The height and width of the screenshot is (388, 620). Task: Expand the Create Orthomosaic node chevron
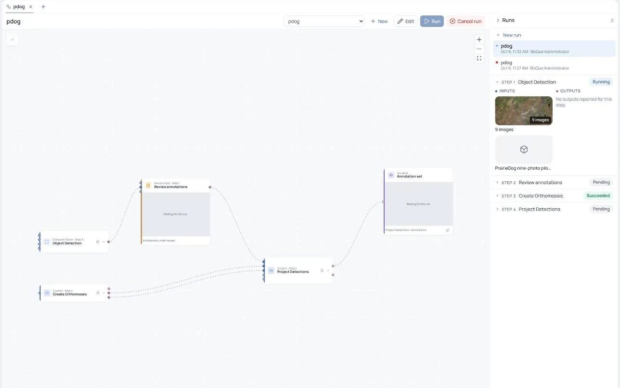103,293
